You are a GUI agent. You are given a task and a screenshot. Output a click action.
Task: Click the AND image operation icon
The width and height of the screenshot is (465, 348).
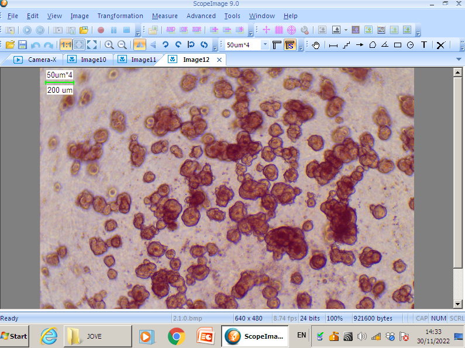(170, 30)
